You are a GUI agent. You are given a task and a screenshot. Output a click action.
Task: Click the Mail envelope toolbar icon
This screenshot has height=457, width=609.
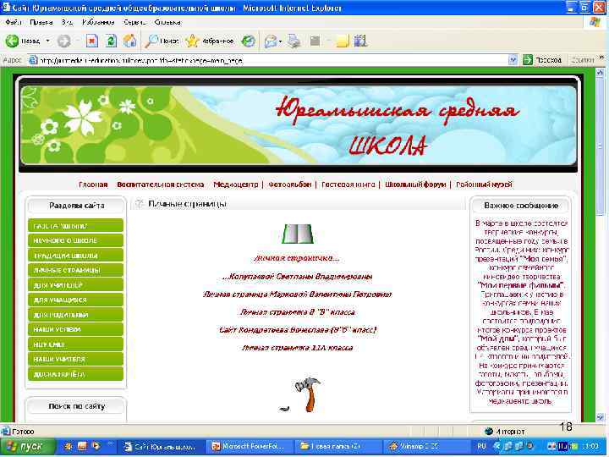tap(271, 41)
